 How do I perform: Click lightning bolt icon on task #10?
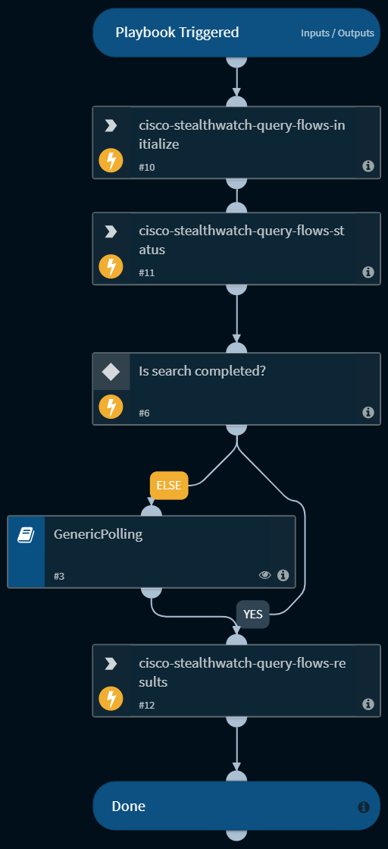[111, 162]
